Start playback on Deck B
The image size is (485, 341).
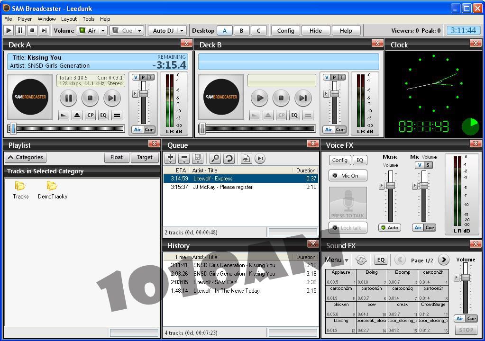click(259, 98)
